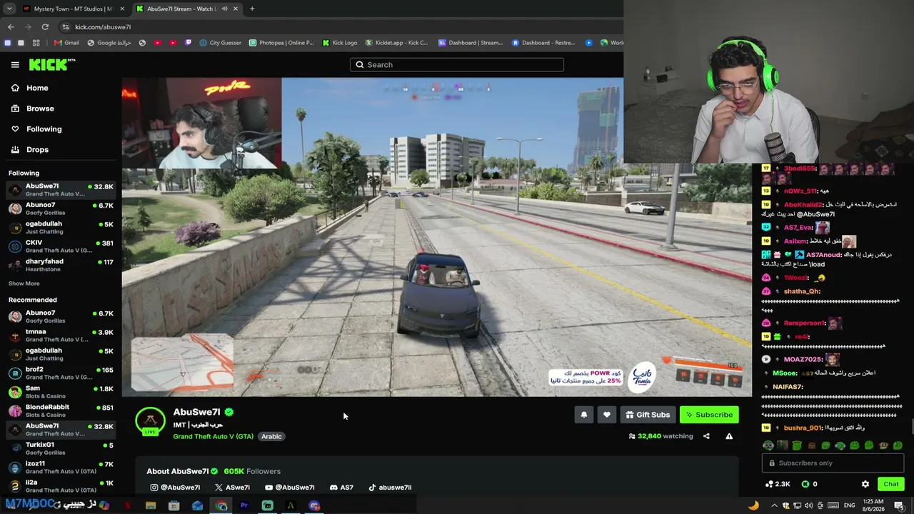
Task: Select the AbuSwe7l Stream browser tab
Action: click(x=187, y=9)
